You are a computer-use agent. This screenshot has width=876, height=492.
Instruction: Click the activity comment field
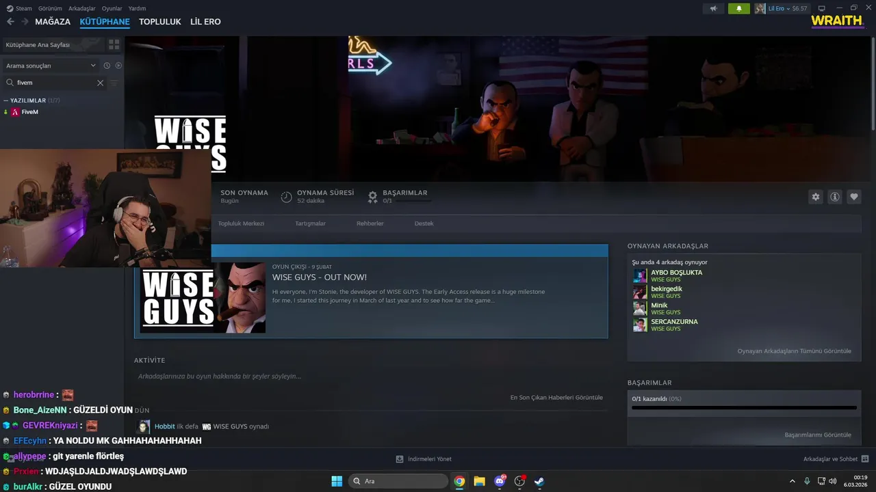coord(370,377)
